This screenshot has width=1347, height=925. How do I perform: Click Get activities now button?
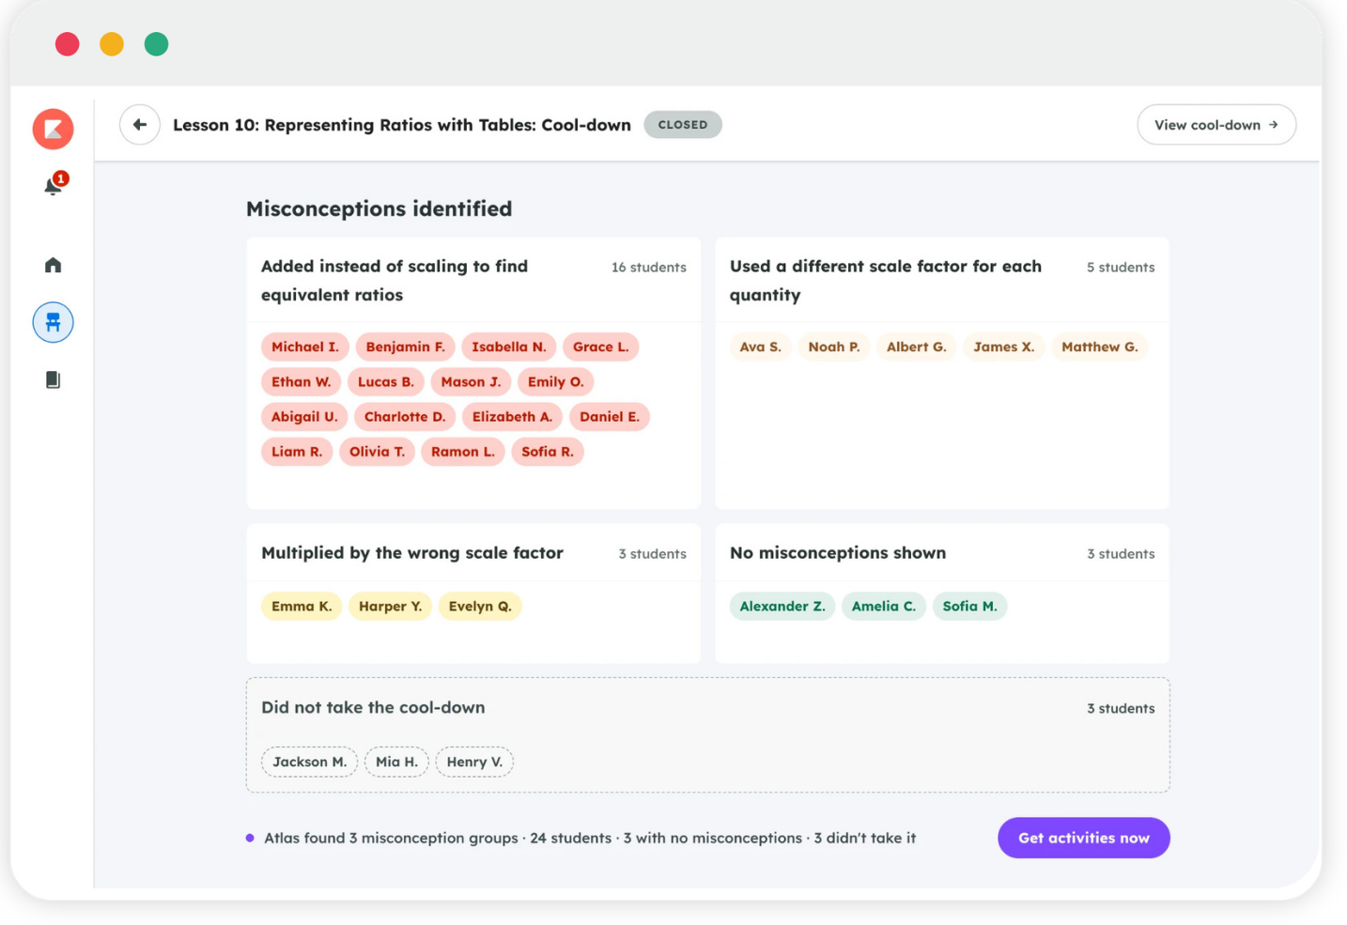coord(1084,838)
